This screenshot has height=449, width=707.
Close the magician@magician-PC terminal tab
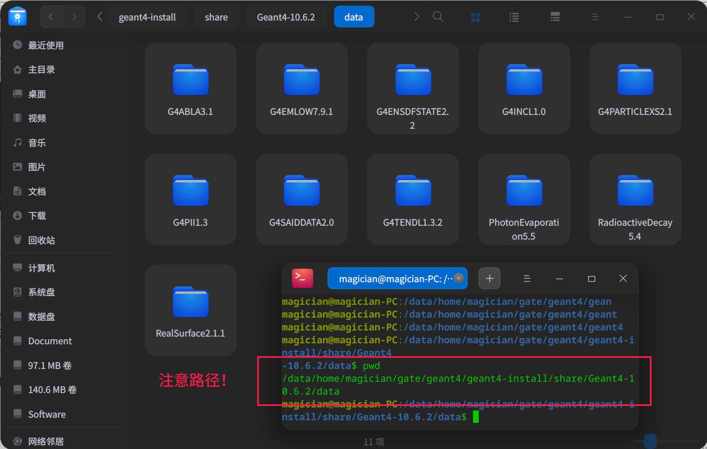459,278
